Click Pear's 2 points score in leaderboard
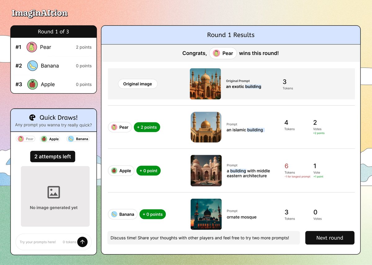The width and height of the screenshot is (372, 265). coord(84,47)
